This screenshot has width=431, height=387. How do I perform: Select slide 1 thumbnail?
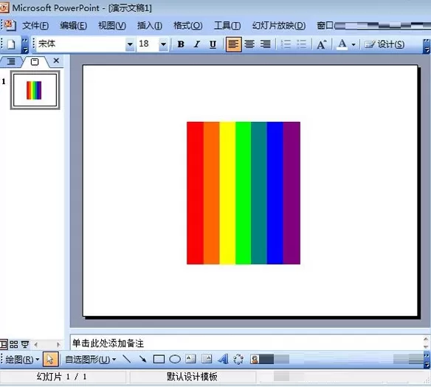[x=35, y=90]
